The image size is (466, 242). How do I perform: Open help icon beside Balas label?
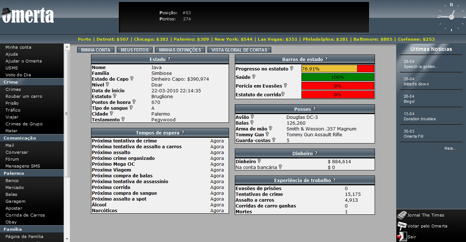pyautogui.click(x=252, y=123)
